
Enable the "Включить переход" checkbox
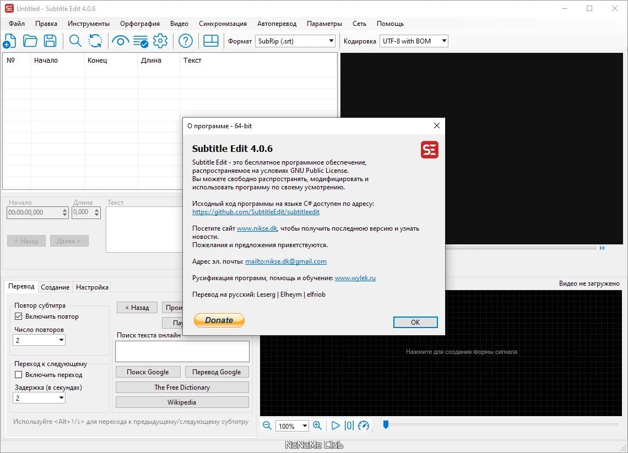tap(18, 375)
